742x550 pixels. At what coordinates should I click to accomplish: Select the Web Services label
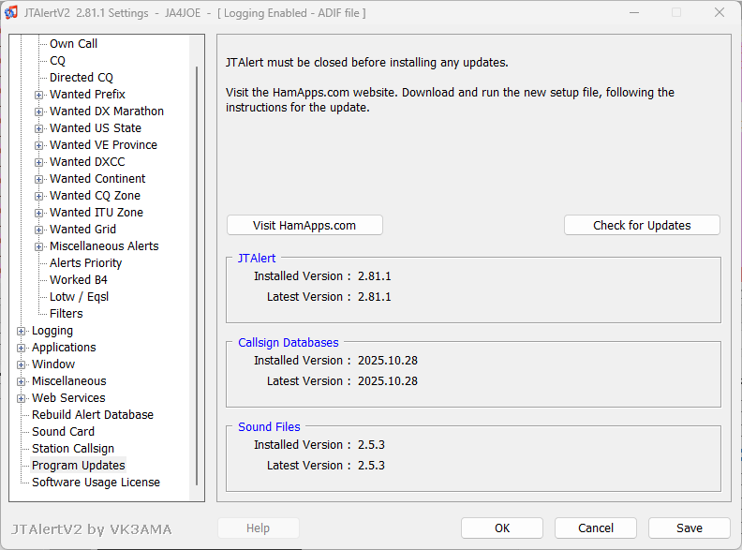pyautogui.click(x=68, y=398)
